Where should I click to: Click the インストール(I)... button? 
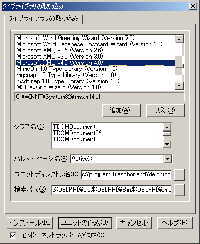coord(30,223)
